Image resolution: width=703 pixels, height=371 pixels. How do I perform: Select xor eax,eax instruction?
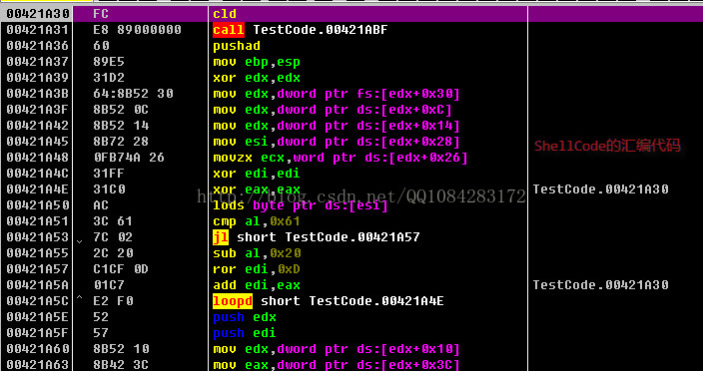tap(257, 189)
